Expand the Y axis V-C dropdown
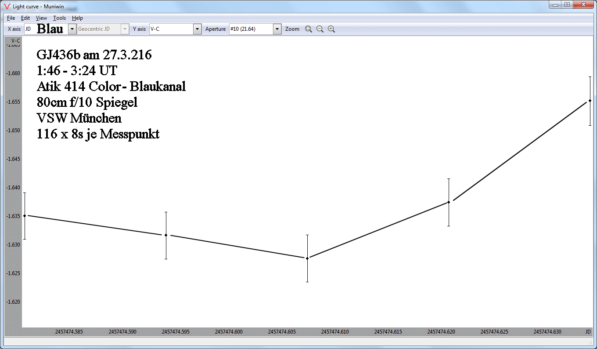Viewport: 597px width, 349px height. tap(197, 29)
